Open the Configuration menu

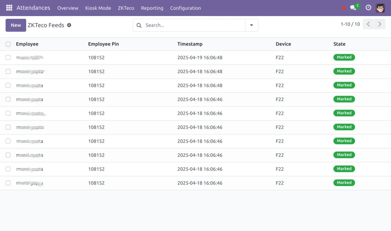coord(185,8)
